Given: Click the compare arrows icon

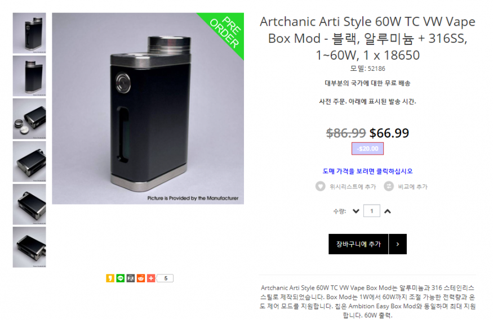Looking at the screenshot, I should pyautogui.click(x=389, y=186).
